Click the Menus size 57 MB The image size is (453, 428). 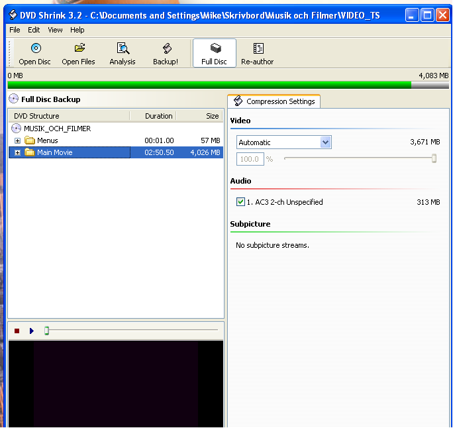(x=211, y=140)
